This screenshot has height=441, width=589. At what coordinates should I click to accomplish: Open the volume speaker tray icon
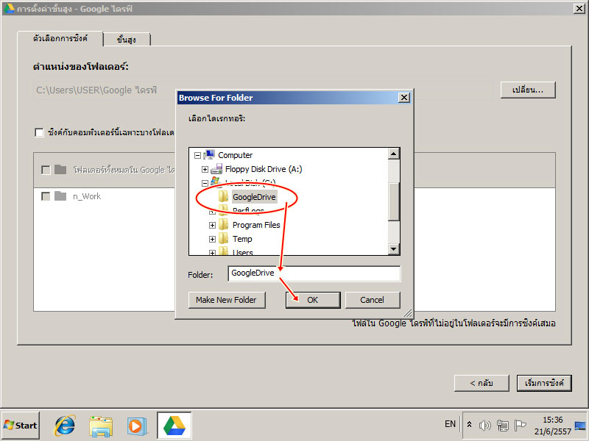(x=485, y=426)
